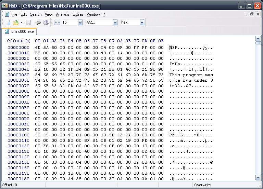Click byte 49 at start of row 00000030
Image resolution: width=263 pixels, height=189 pixels.
click(x=38, y=64)
